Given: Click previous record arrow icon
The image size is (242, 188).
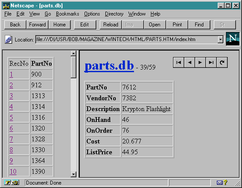Looking at the screenshot, I should (190, 63).
